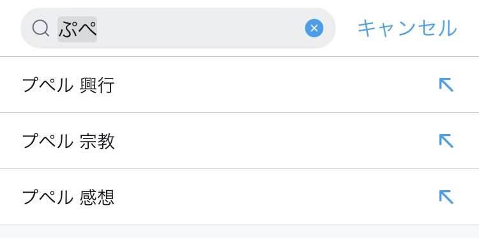
Task: Click the word 感想 in the third suggestion
Action: click(97, 197)
